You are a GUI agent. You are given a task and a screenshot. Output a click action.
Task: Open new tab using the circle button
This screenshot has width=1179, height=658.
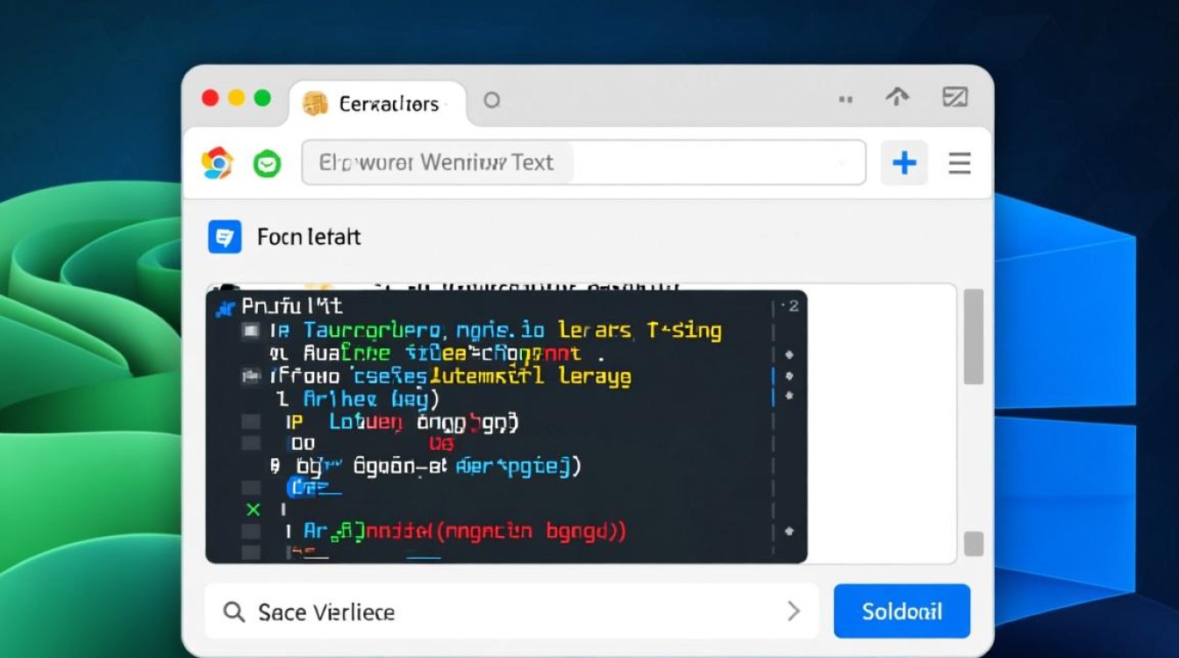[x=492, y=101]
